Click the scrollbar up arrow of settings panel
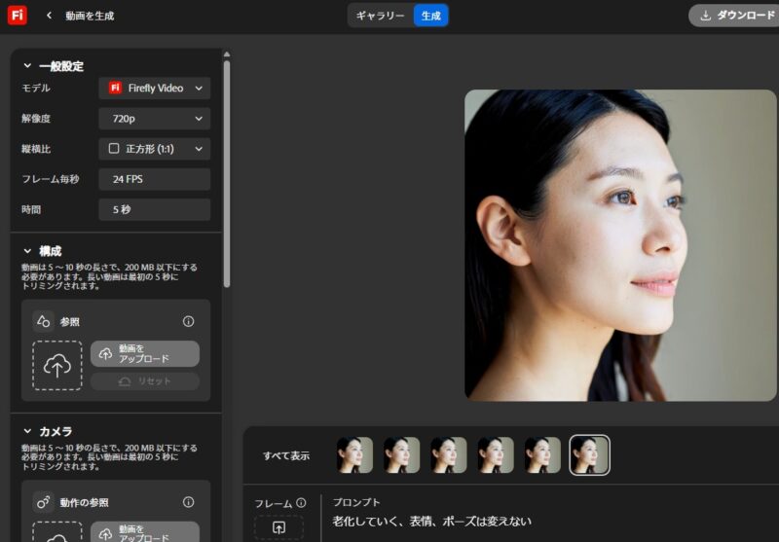The width and height of the screenshot is (779, 542). 227,54
